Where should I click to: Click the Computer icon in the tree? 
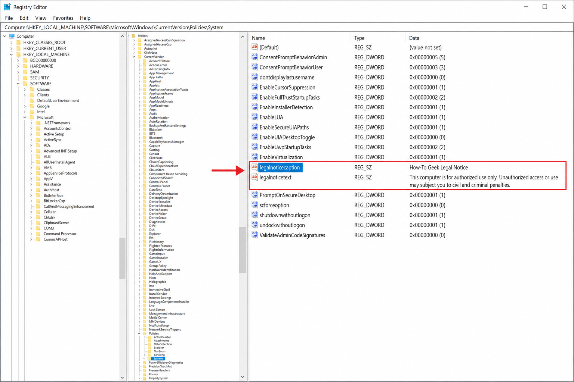[12, 36]
